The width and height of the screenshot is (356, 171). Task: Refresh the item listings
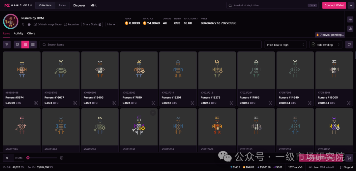coord(349,45)
